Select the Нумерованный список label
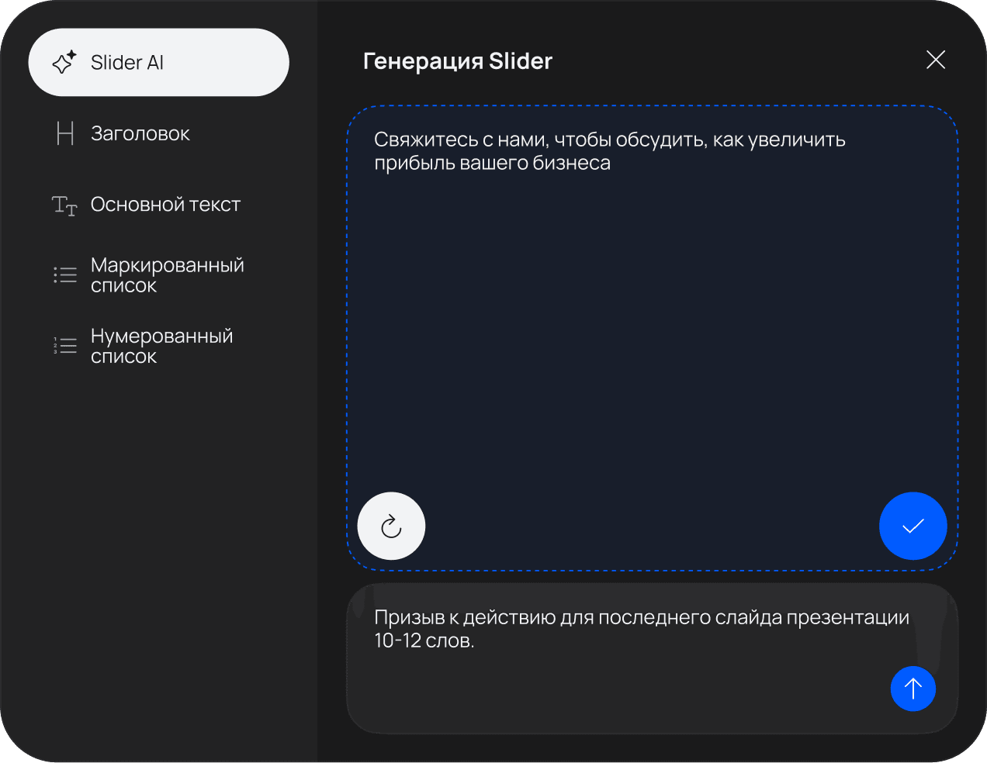 (161, 346)
